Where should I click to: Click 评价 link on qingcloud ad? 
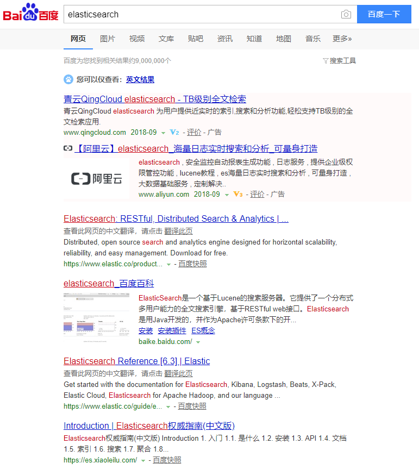[194, 132]
